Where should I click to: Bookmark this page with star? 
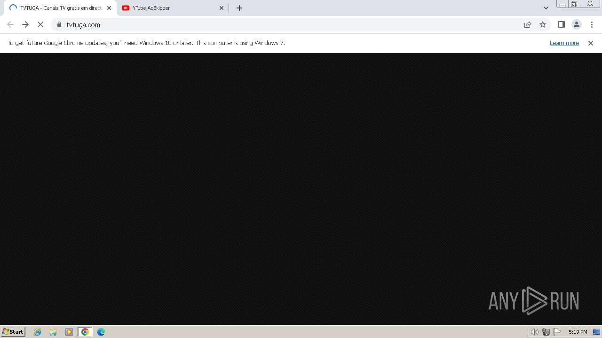point(543,24)
